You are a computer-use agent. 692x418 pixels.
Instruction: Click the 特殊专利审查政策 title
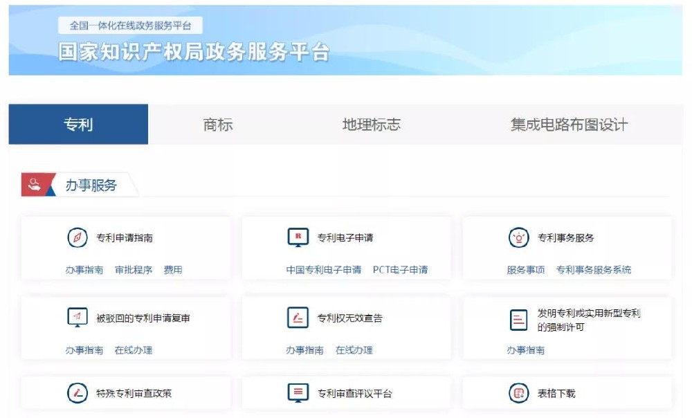click(x=134, y=393)
